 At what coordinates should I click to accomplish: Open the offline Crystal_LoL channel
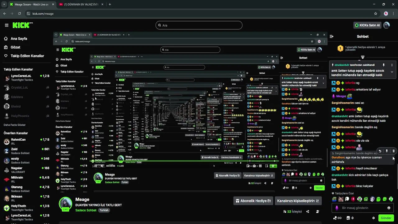point(26,87)
